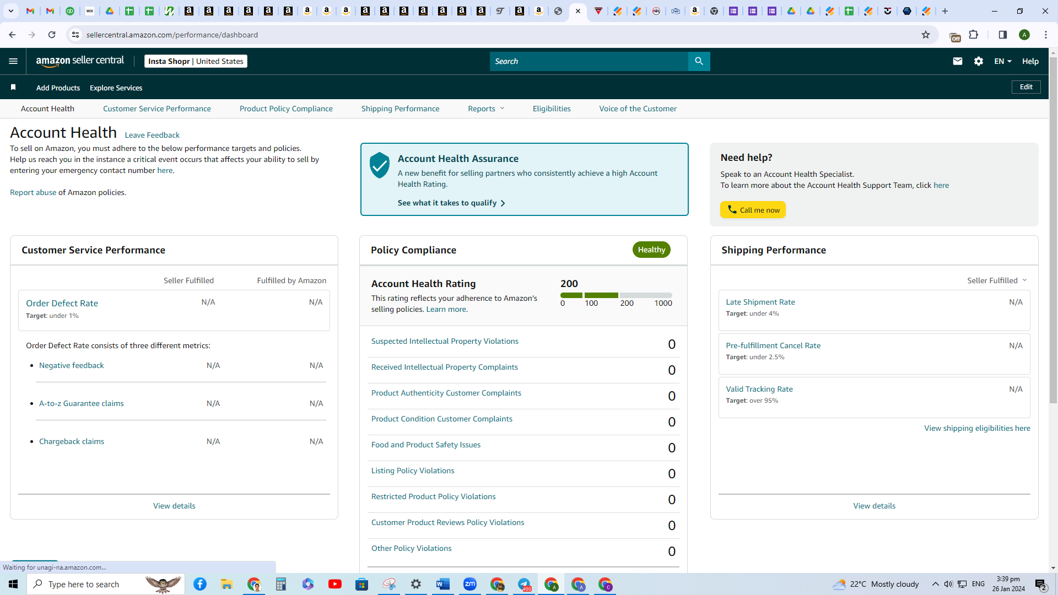Open Listing Policy Violations link

coord(413,470)
